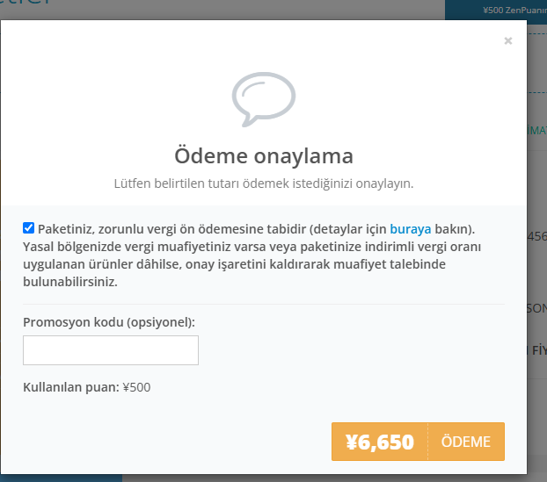Click the word "Paketiniz" beside the checkbox
This screenshot has width=547, height=482.
click(x=67, y=229)
